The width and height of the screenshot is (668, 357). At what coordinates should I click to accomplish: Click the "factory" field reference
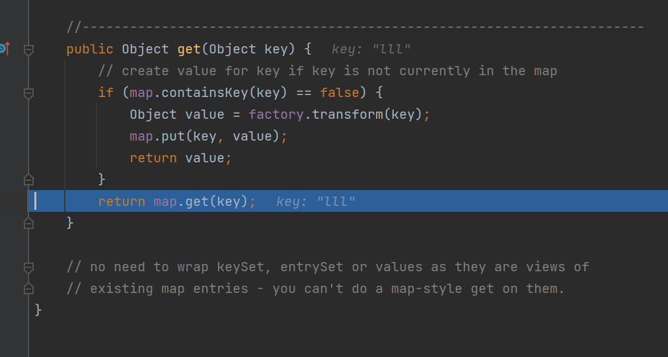276,115
